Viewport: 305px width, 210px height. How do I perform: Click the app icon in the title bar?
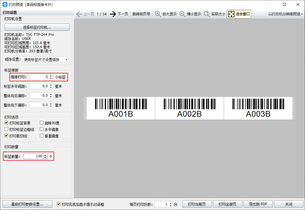(5, 4)
